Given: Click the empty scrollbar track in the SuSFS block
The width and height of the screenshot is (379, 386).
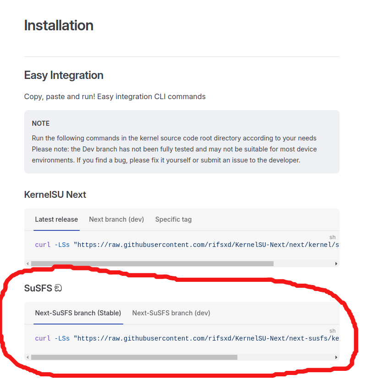Looking at the screenshot, I should click(286, 357).
